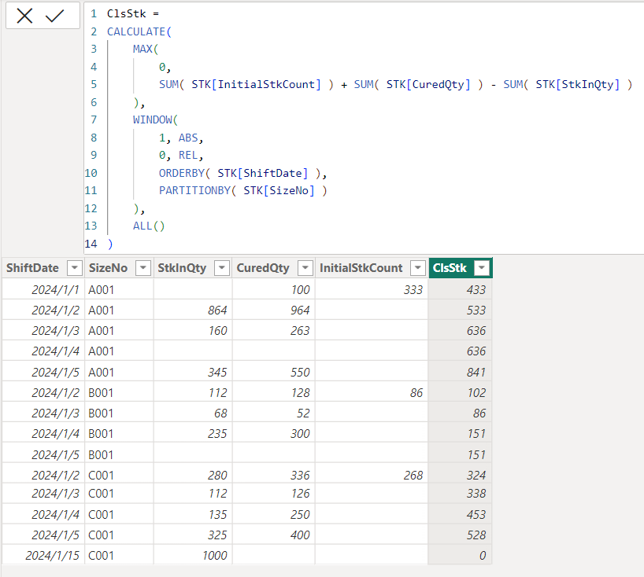The image size is (644, 577).
Task: Commit the formula with the checkmark icon
Action: pos(54,16)
